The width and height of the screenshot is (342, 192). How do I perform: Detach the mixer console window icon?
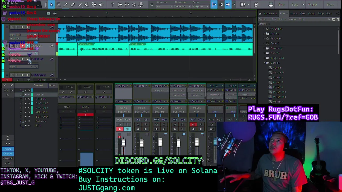[x=11, y=85]
